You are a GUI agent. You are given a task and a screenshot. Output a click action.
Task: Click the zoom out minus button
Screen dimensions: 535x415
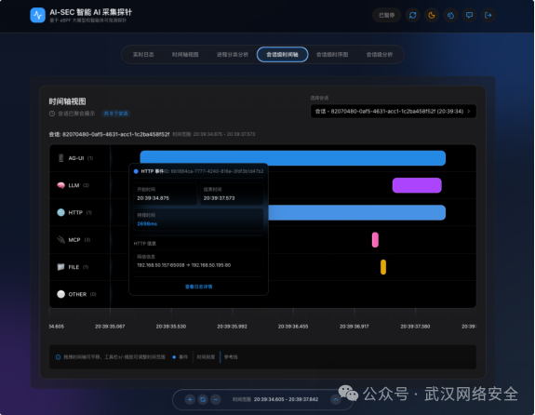click(215, 399)
